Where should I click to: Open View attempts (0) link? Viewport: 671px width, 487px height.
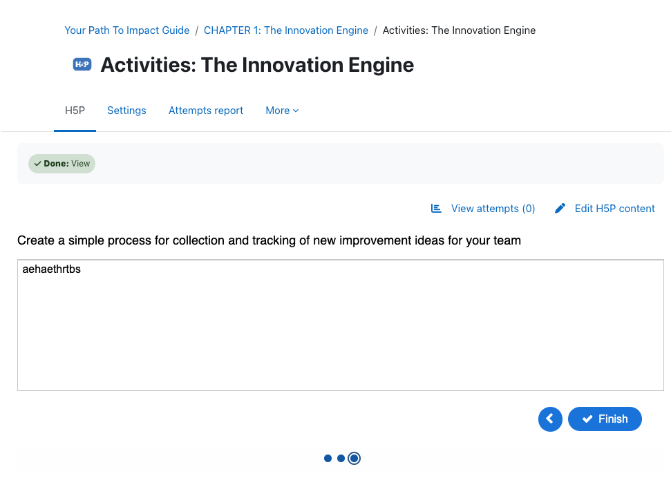pos(483,209)
